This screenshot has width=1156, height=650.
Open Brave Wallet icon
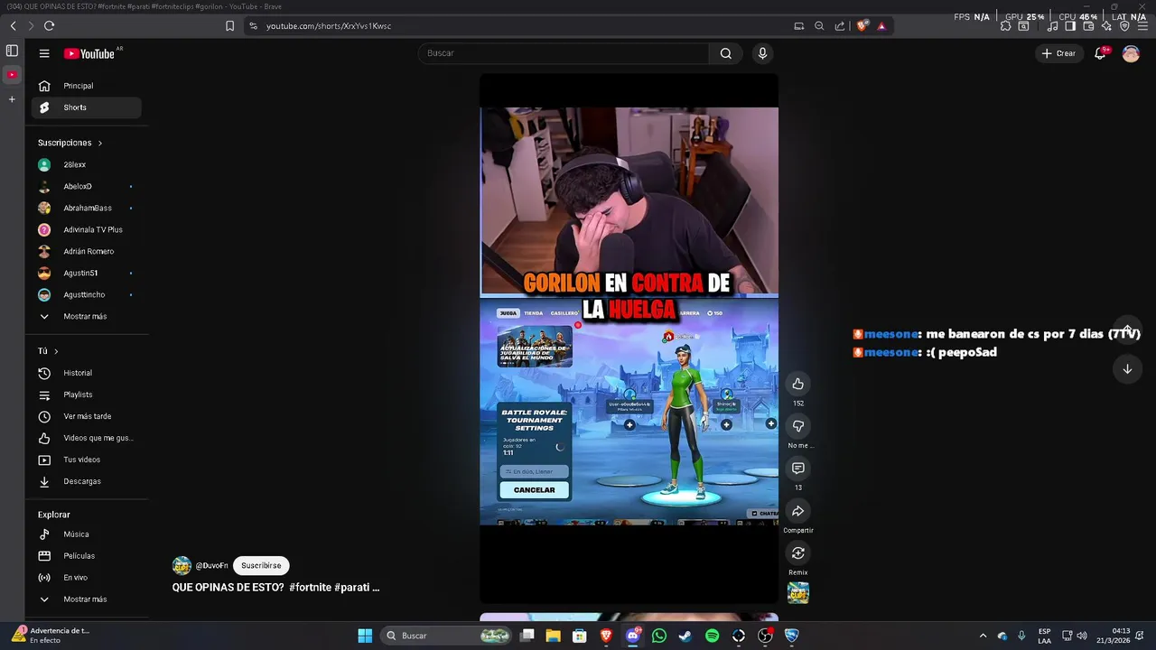coord(1088,26)
